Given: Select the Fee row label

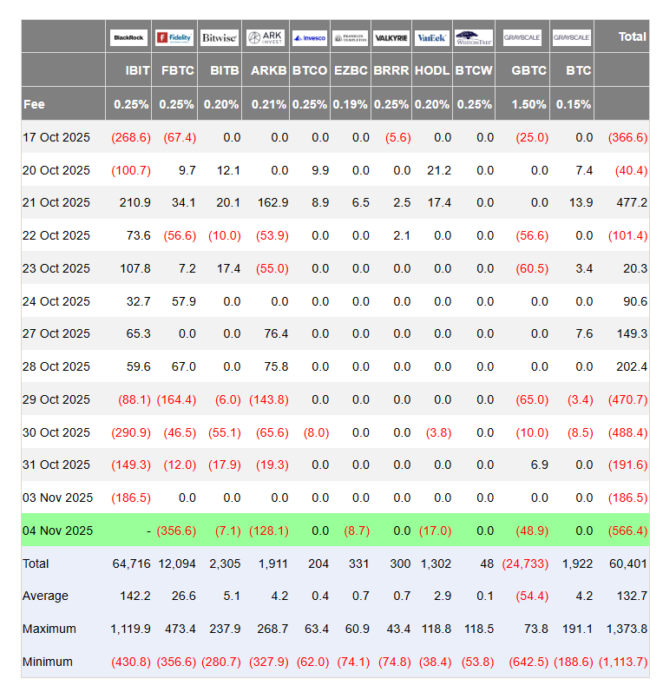Looking at the screenshot, I should [x=34, y=104].
